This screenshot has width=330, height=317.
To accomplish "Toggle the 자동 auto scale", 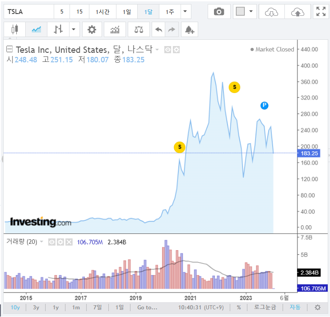I will click(295, 307).
